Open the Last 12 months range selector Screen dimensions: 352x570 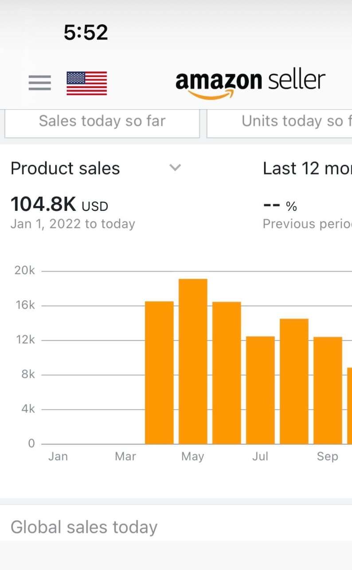pyautogui.click(x=307, y=169)
